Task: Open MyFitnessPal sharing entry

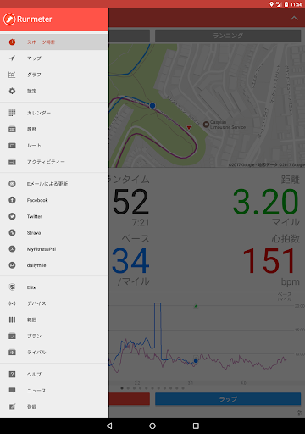Action: [54, 249]
